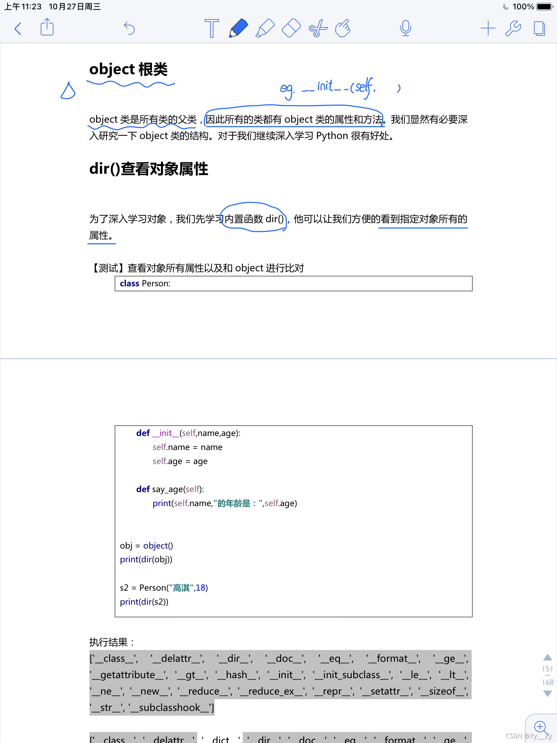This screenshot has height=743, width=557.
Task: Select the Eraser tool
Action: tap(291, 28)
